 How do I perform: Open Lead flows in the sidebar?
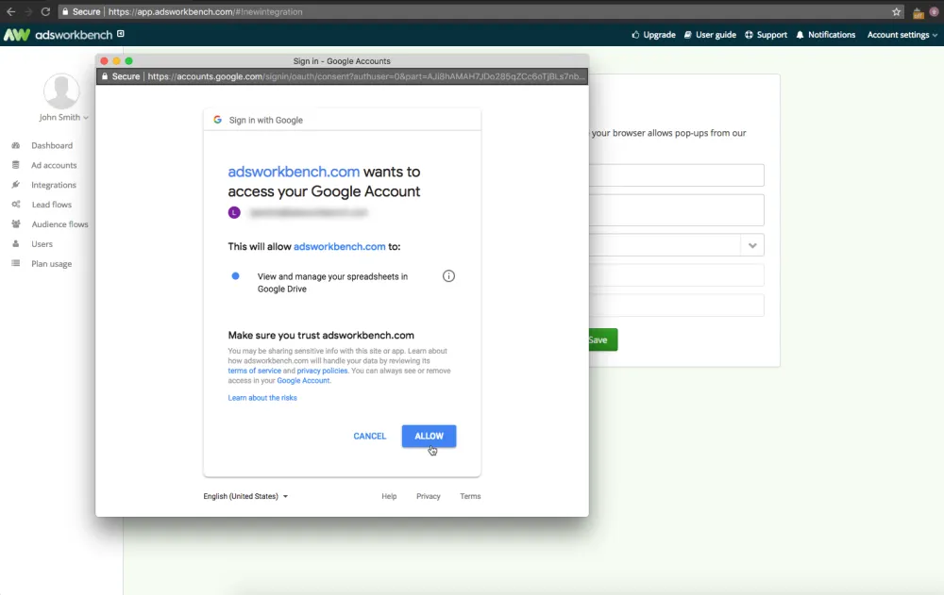coord(52,205)
